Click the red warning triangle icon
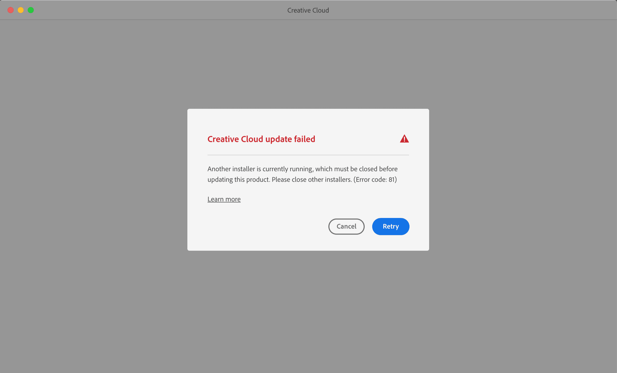 [x=404, y=139]
